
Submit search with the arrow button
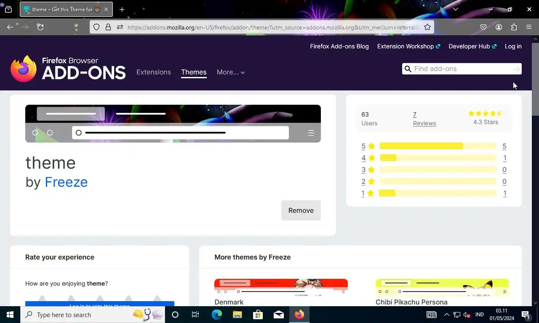[x=517, y=69]
